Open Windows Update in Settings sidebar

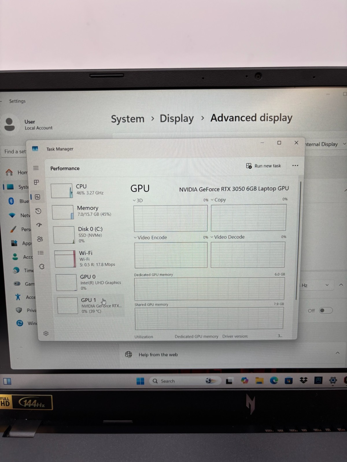click(x=27, y=323)
